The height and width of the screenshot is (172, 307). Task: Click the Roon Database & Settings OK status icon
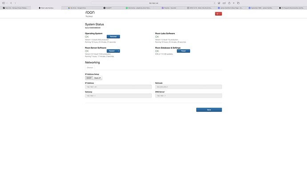click(x=157, y=51)
